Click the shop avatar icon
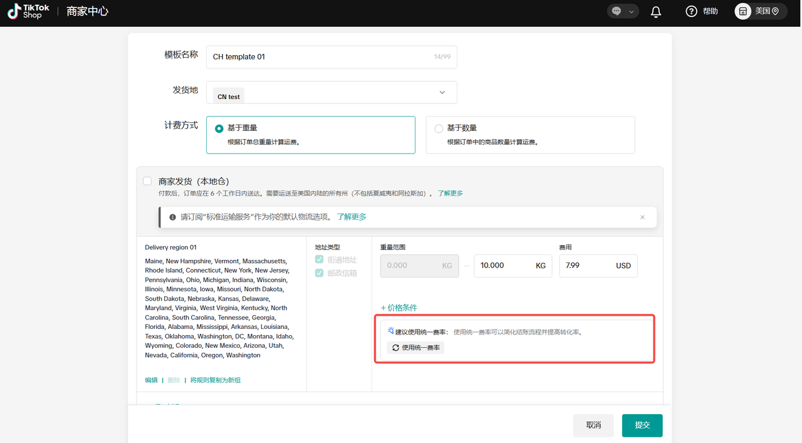This screenshot has height=443, width=802. [743, 11]
